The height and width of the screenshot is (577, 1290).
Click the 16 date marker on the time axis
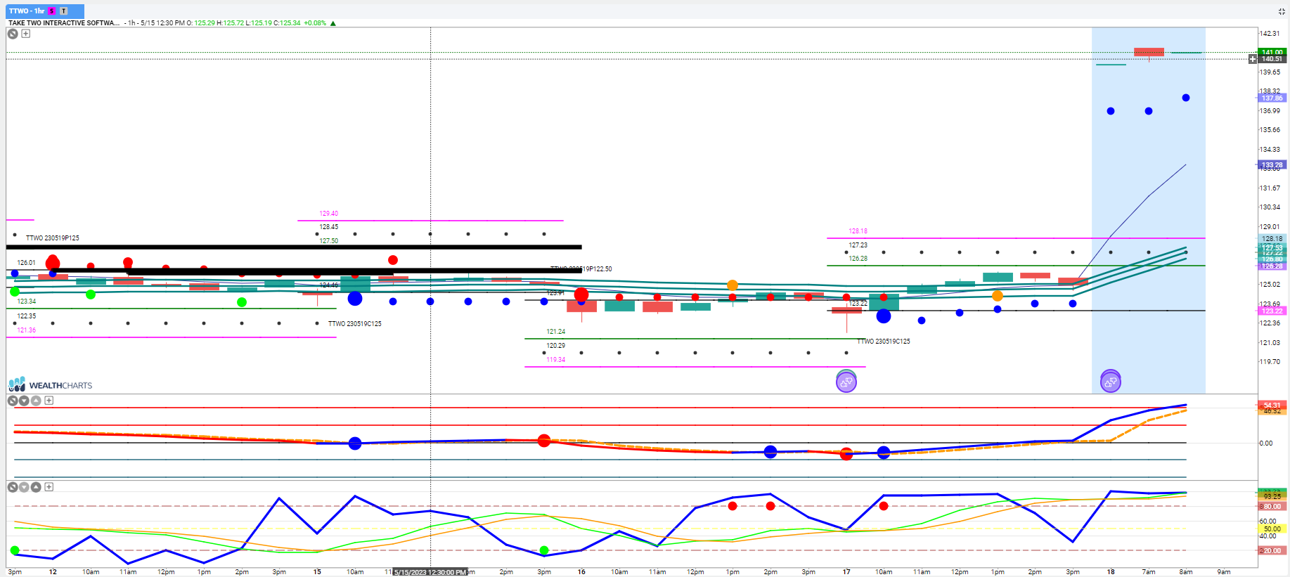click(x=581, y=572)
